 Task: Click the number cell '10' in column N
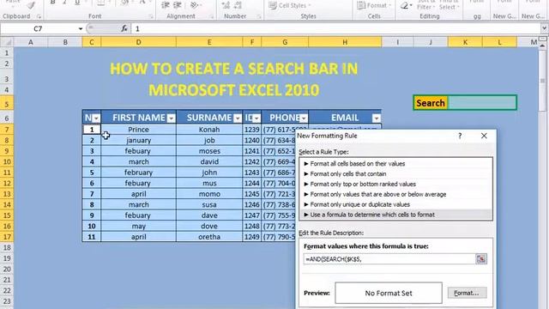92,226
